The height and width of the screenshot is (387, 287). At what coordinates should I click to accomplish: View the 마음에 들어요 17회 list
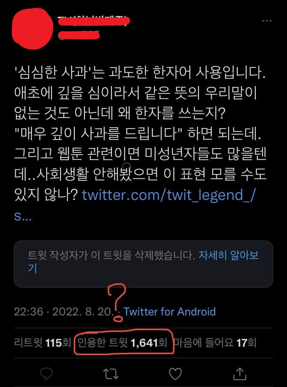(x=215, y=342)
